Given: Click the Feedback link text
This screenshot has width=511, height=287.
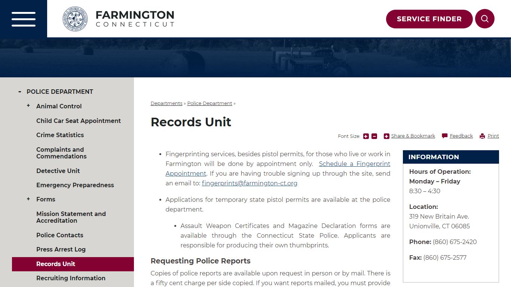Looking at the screenshot, I should 461,136.
